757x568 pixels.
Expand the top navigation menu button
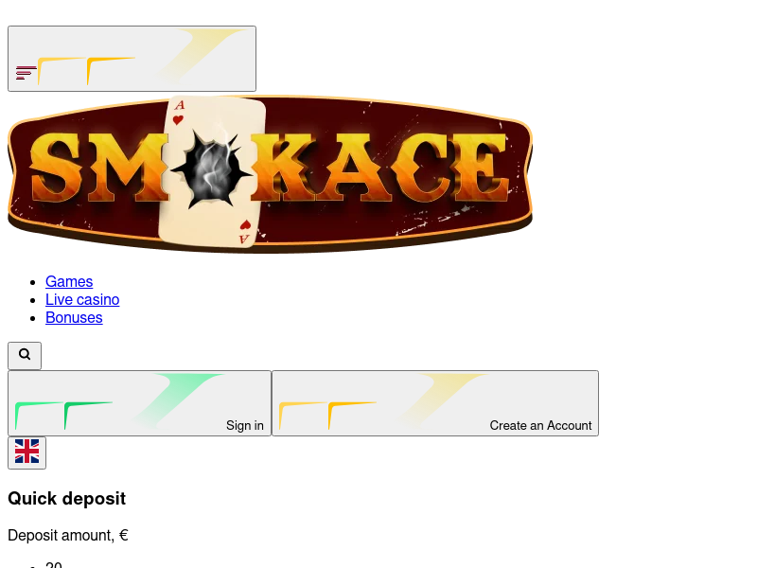132,59
